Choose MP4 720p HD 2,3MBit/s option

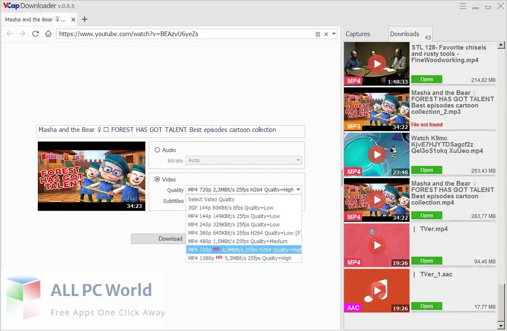click(x=244, y=250)
